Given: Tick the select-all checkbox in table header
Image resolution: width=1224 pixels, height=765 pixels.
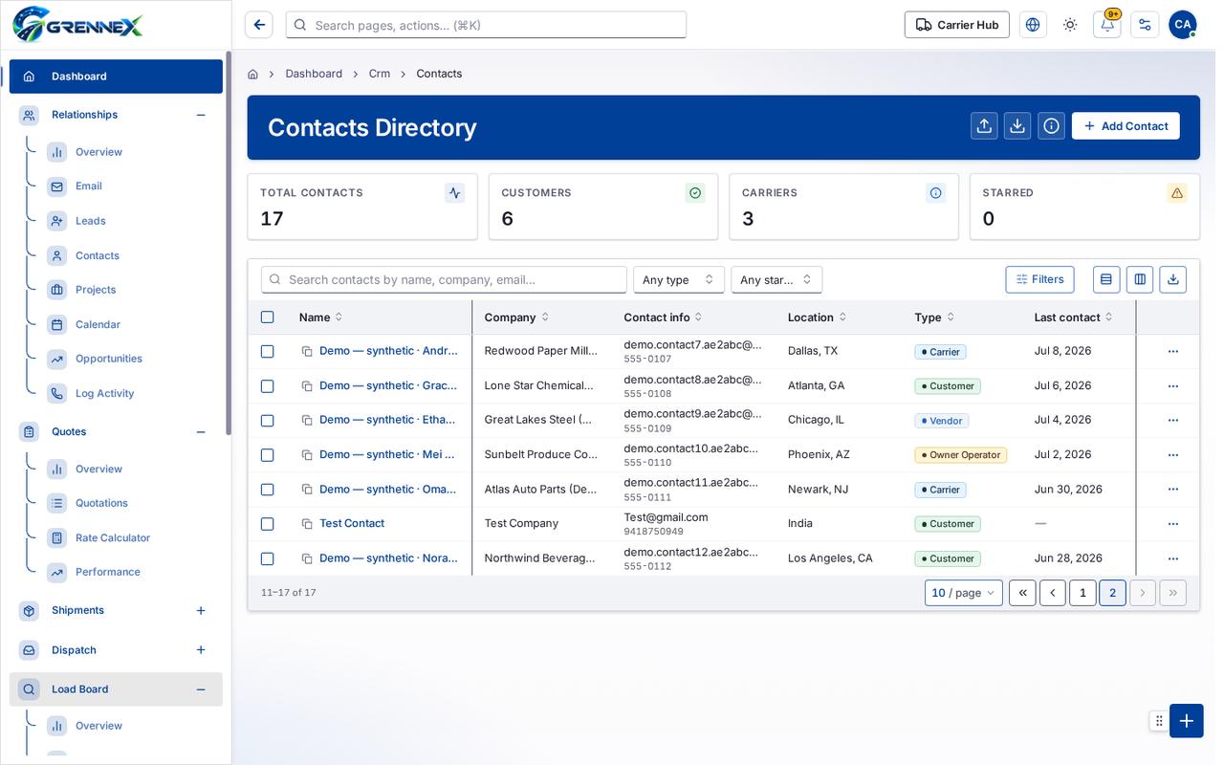Looking at the screenshot, I should (x=268, y=317).
